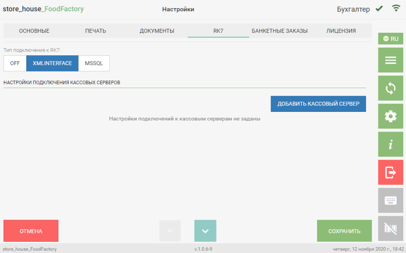This screenshot has height=253, width=406.
Task: Open the RU language selector
Action: (390, 39)
